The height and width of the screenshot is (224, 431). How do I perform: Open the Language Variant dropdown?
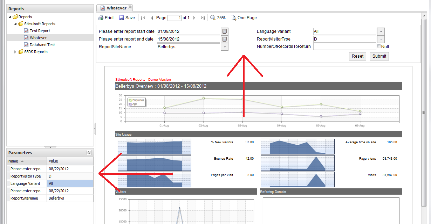381,31
